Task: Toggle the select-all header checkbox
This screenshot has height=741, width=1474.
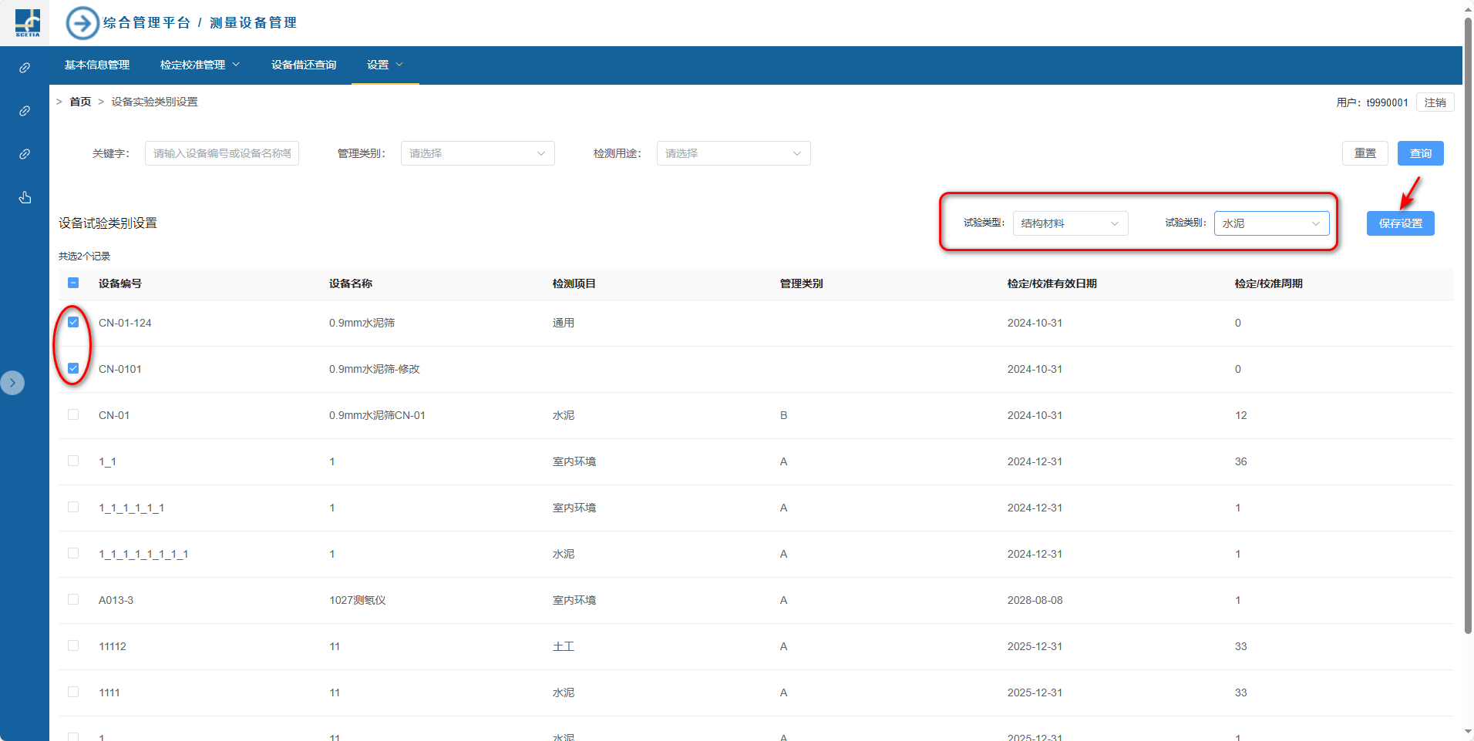Action: coord(73,283)
